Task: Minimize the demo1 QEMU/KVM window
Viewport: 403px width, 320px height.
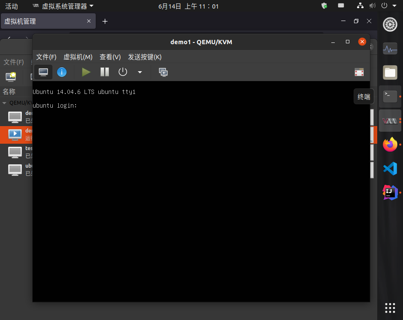Action: click(x=333, y=42)
